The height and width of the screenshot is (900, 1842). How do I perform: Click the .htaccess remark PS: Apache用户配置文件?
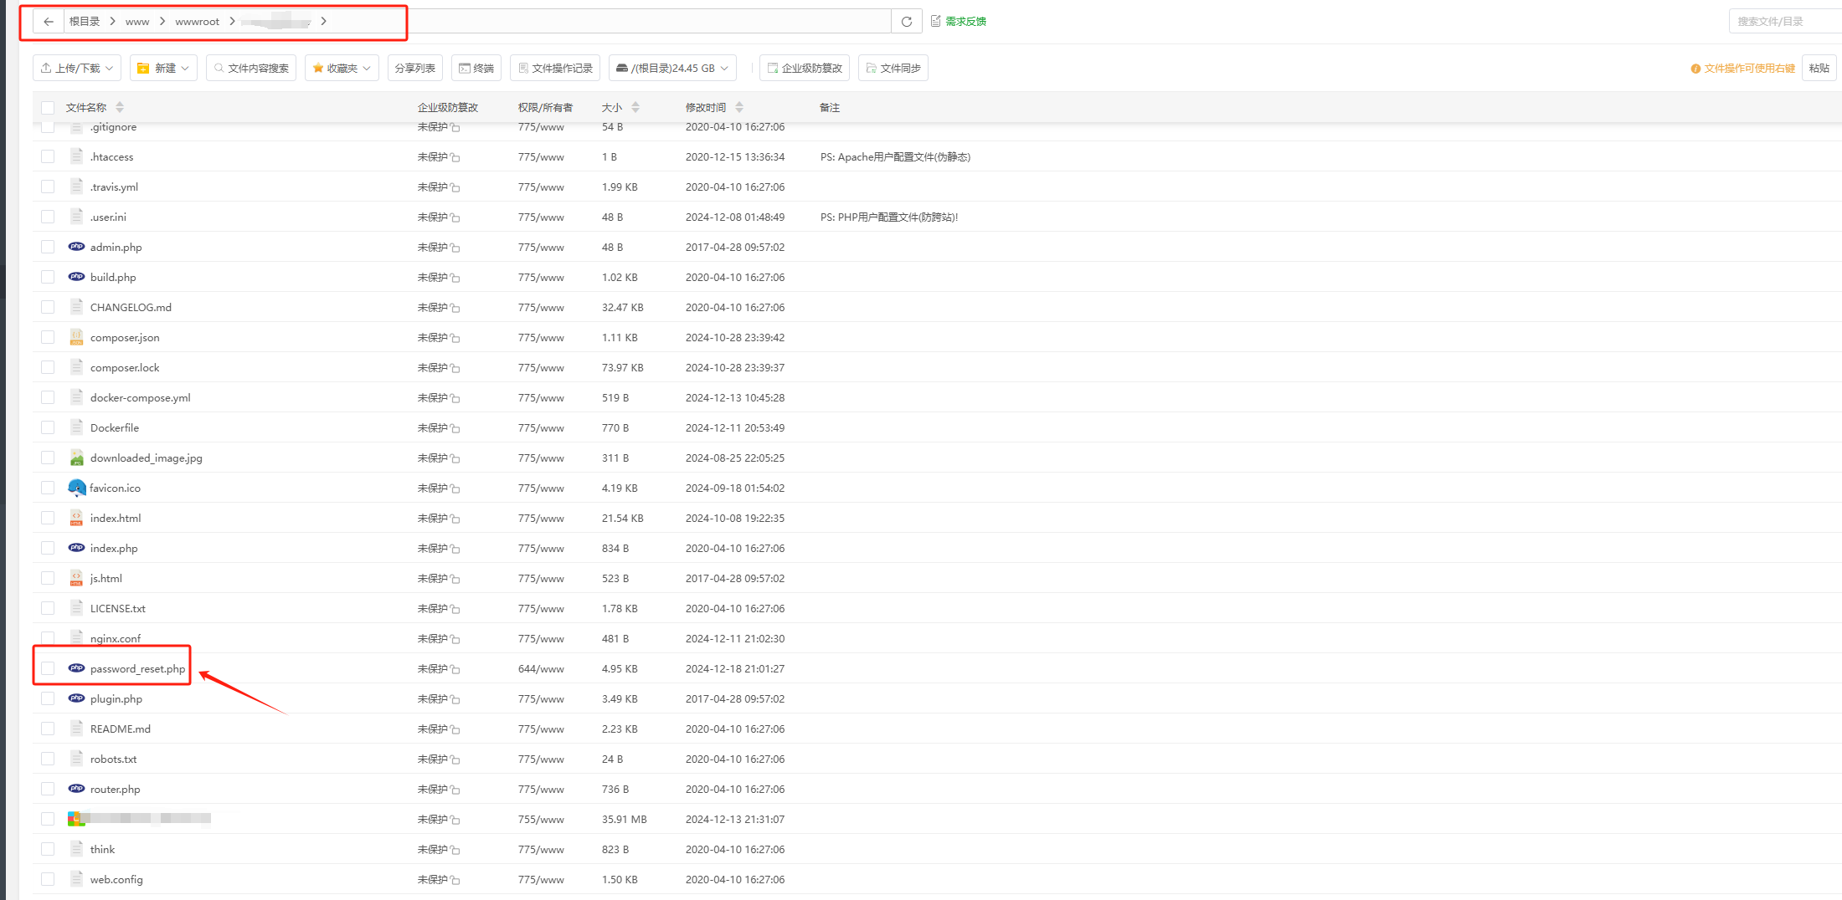tap(895, 156)
